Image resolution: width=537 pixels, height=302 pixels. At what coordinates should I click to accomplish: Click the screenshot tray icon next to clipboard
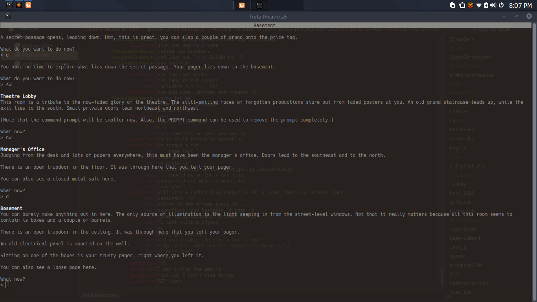[462, 5]
